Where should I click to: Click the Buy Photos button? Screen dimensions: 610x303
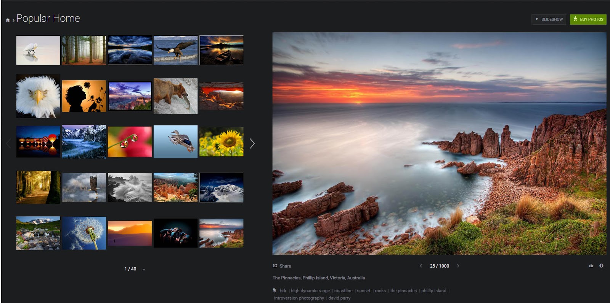click(588, 19)
